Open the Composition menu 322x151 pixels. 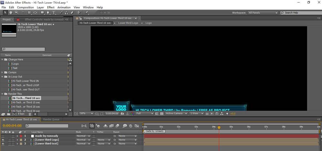pos(25,7)
